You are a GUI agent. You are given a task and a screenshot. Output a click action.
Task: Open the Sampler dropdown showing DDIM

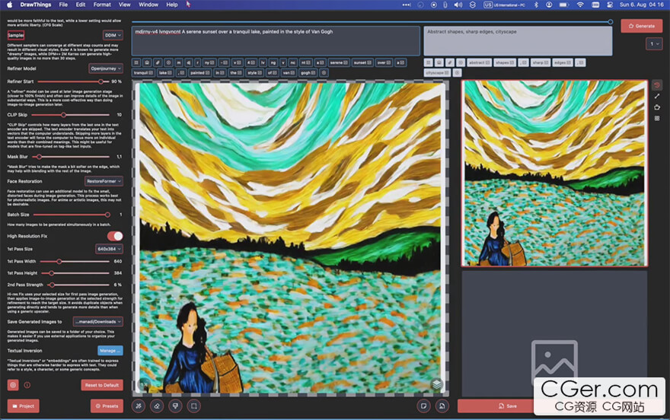pos(113,35)
